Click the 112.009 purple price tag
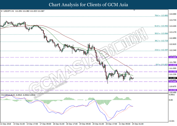Image resolution: width=177 pixels, height=126 pixels. (173, 57)
